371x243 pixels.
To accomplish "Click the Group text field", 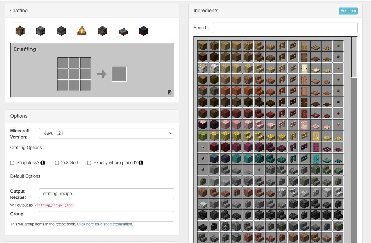I will [106, 216].
